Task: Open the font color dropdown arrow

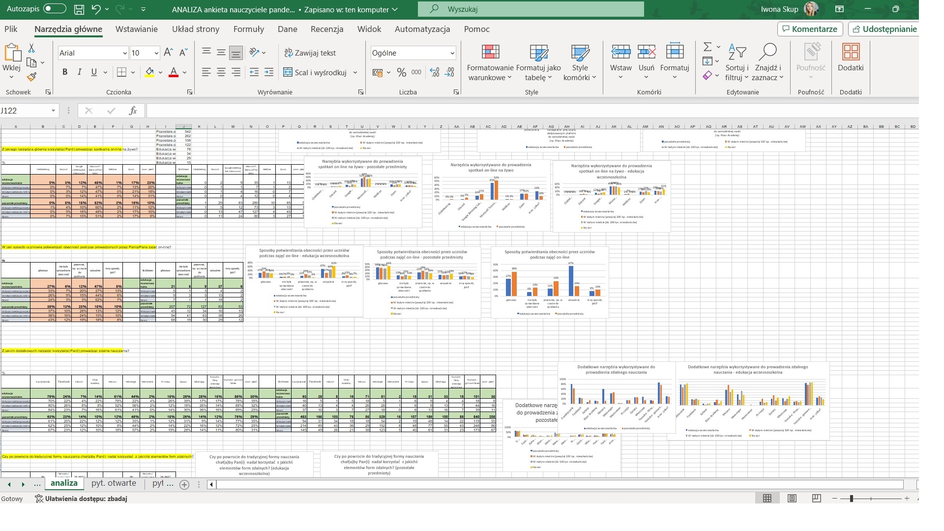Action: pyautogui.click(x=184, y=73)
